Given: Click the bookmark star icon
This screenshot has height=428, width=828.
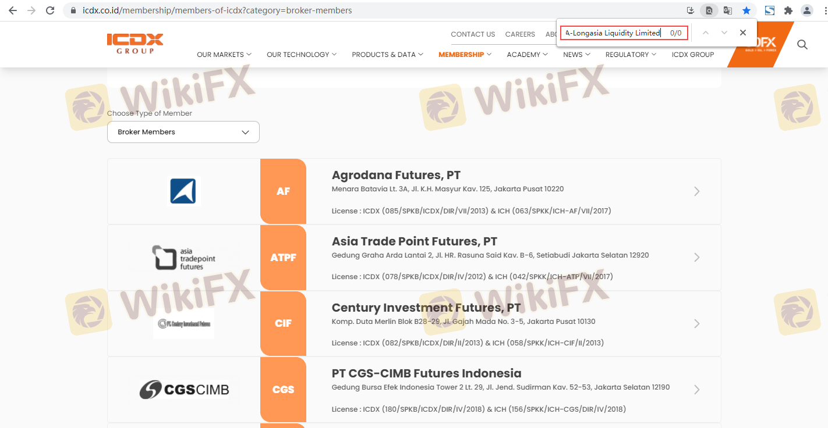Looking at the screenshot, I should [x=746, y=10].
